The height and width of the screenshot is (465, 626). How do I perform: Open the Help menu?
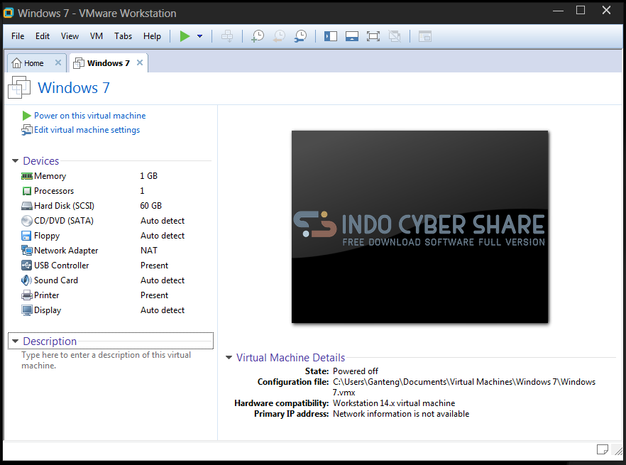152,35
